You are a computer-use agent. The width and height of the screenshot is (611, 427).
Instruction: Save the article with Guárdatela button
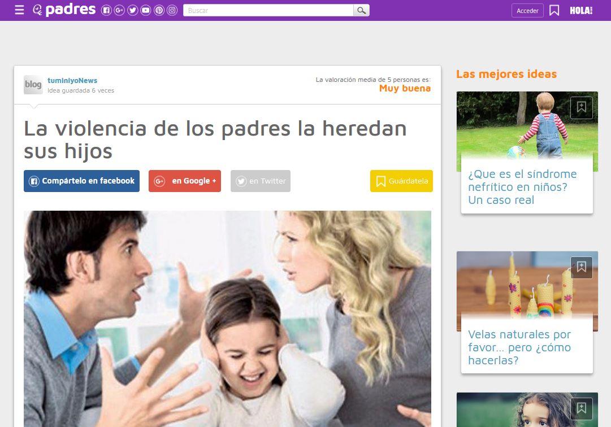[x=401, y=181]
